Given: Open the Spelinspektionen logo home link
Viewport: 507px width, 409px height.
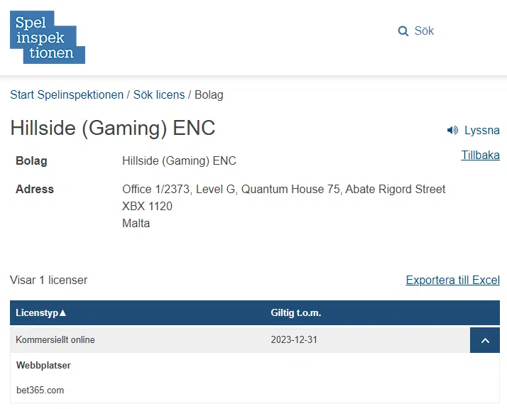Looking at the screenshot, I should pos(48,37).
